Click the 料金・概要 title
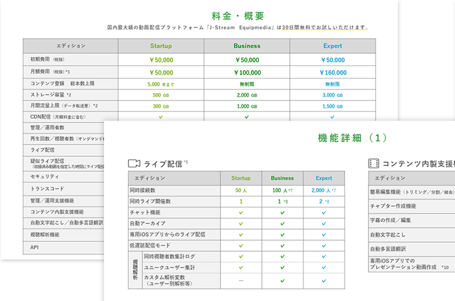Image resolution: width=455 pixels, height=301 pixels. (238, 16)
